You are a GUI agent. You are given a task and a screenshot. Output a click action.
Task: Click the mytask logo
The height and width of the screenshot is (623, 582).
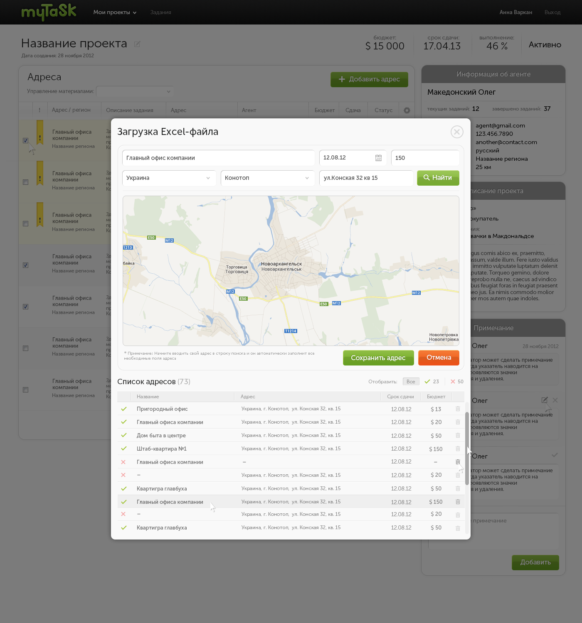(x=49, y=12)
